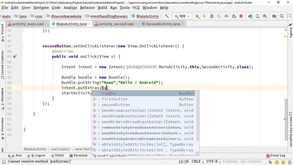Open the Tools menu
Image resolution: width=293 pixels, height=165 pixels.
pos(125,8)
